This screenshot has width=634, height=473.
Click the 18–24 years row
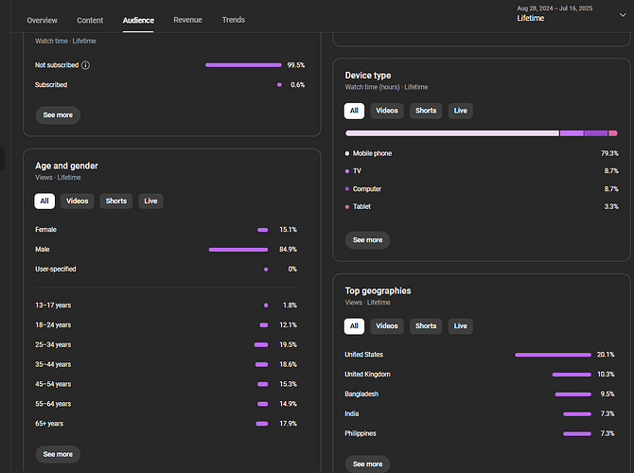166,325
